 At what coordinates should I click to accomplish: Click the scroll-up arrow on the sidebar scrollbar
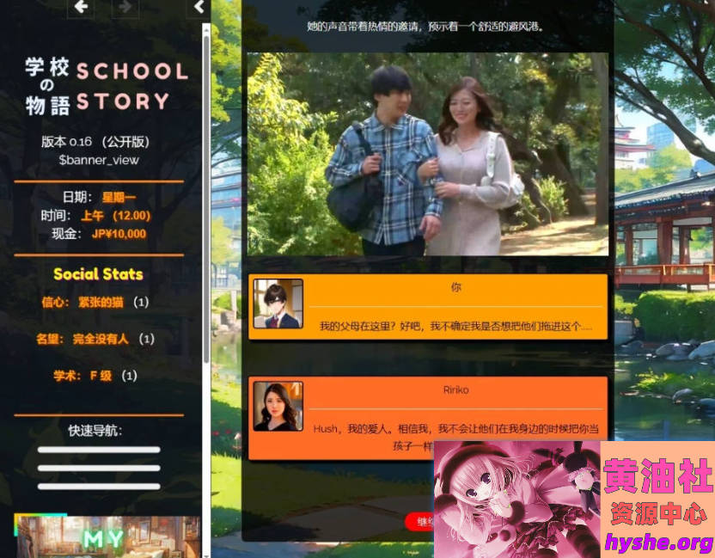(x=205, y=28)
